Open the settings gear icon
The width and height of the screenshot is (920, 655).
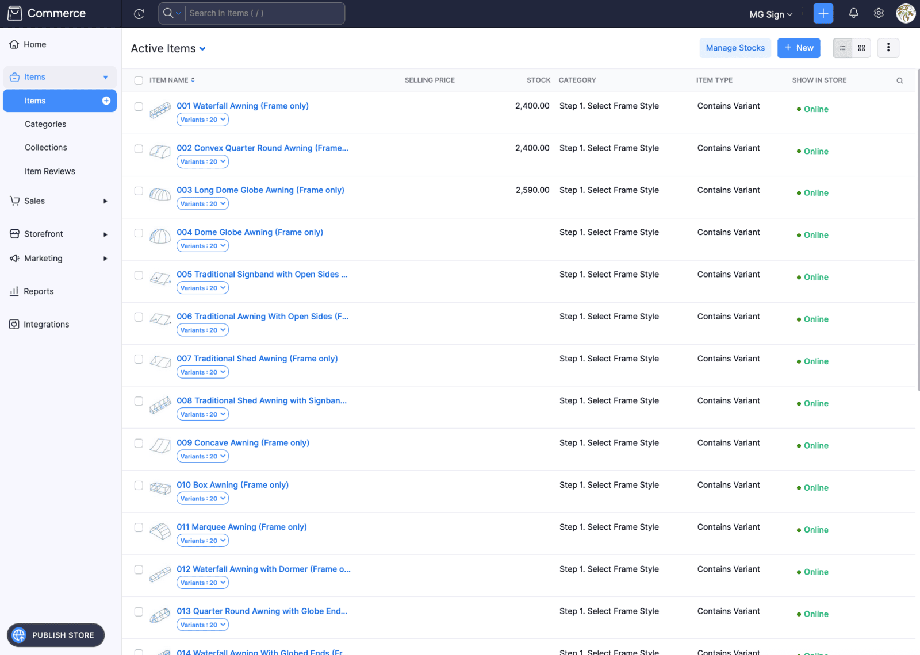click(x=879, y=13)
